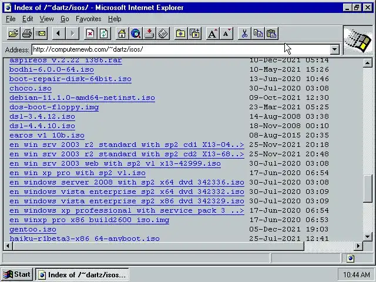The width and height of the screenshot is (376, 282).
Task: Increase font size with large A icon
Action: point(212,33)
